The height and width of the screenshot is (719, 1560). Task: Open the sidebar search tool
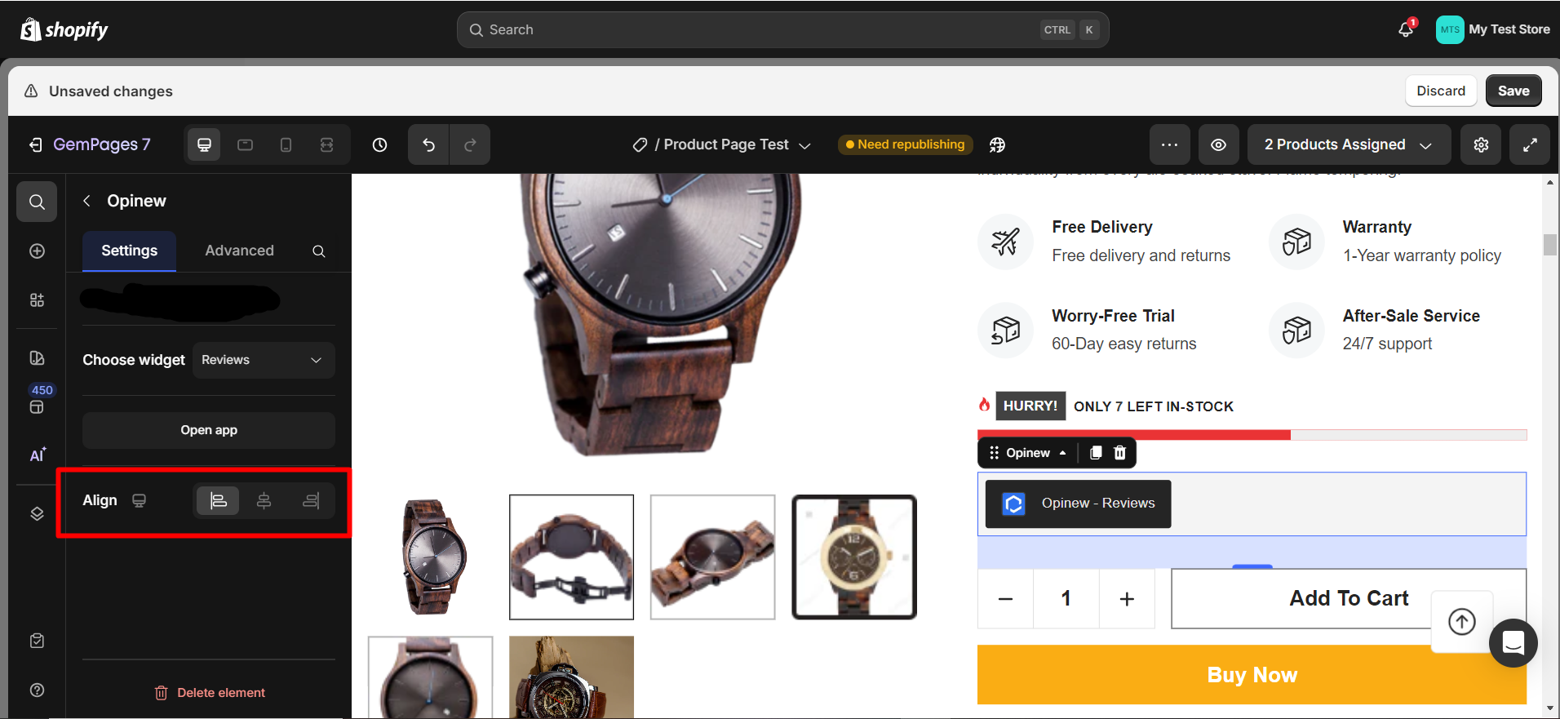tap(37, 202)
